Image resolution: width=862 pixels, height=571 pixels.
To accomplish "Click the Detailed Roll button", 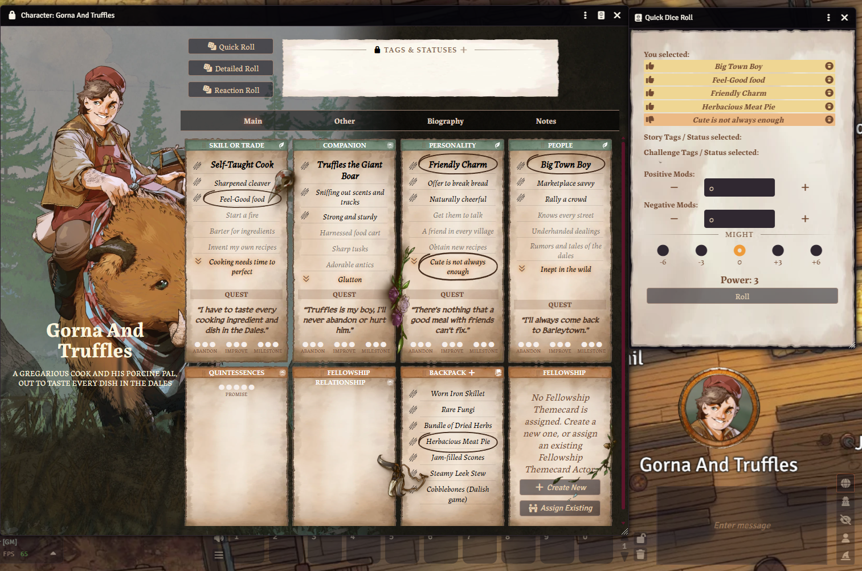I will pyautogui.click(x=231, y=68).
